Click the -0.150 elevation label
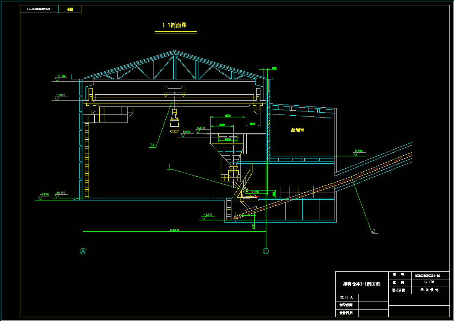Image resolution: width=454 pixels, height=321 pixels. (x=44, y=195)
